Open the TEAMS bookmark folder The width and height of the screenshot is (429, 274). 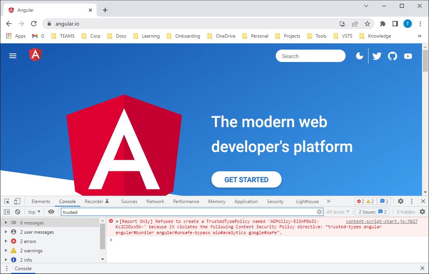63,36
